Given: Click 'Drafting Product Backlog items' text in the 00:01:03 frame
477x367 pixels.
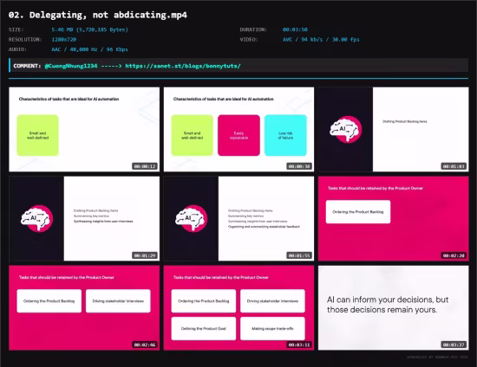Looking at the screenshot, I should [x=405, y=121].
